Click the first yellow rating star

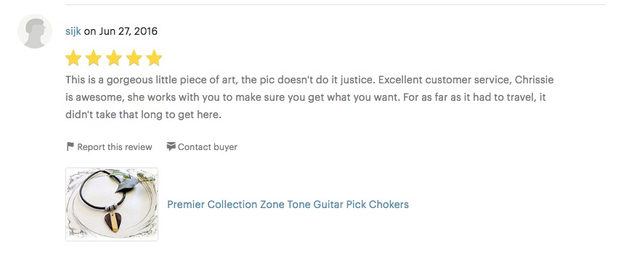(x=73, y=58)
